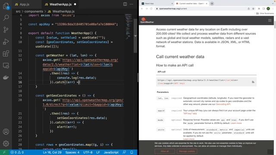Image resolution: width=276 pixels, height=155 pixels.
Task: Open the Accounts menu in activity bar
Action: pos(6,132)
